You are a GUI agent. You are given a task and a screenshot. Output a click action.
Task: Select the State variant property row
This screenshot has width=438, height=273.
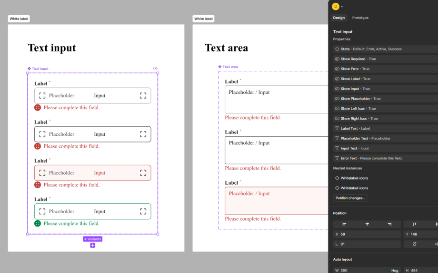point(386,49)
